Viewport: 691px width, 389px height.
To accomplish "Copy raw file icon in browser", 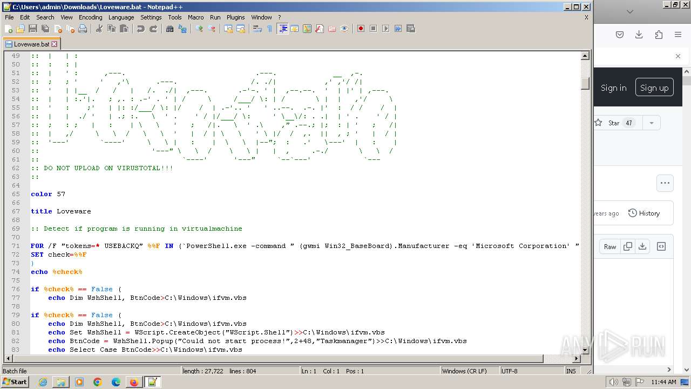I will 627,246.
